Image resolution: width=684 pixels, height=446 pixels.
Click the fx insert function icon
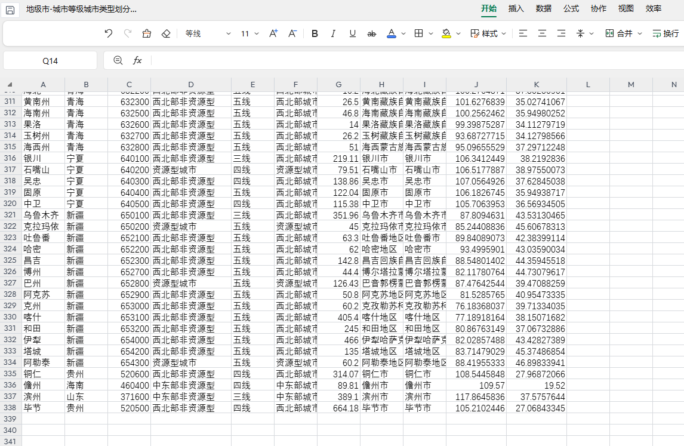coord(137,60)
